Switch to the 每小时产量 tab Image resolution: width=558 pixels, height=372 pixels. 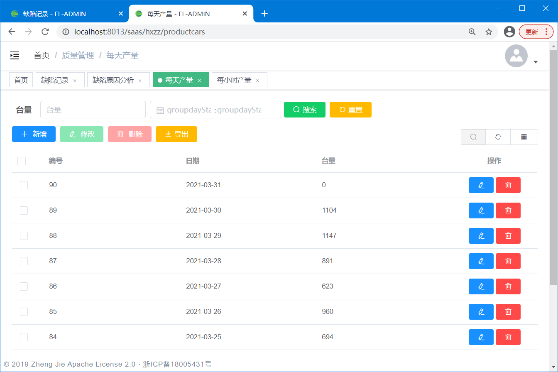[x=234, y=80]
